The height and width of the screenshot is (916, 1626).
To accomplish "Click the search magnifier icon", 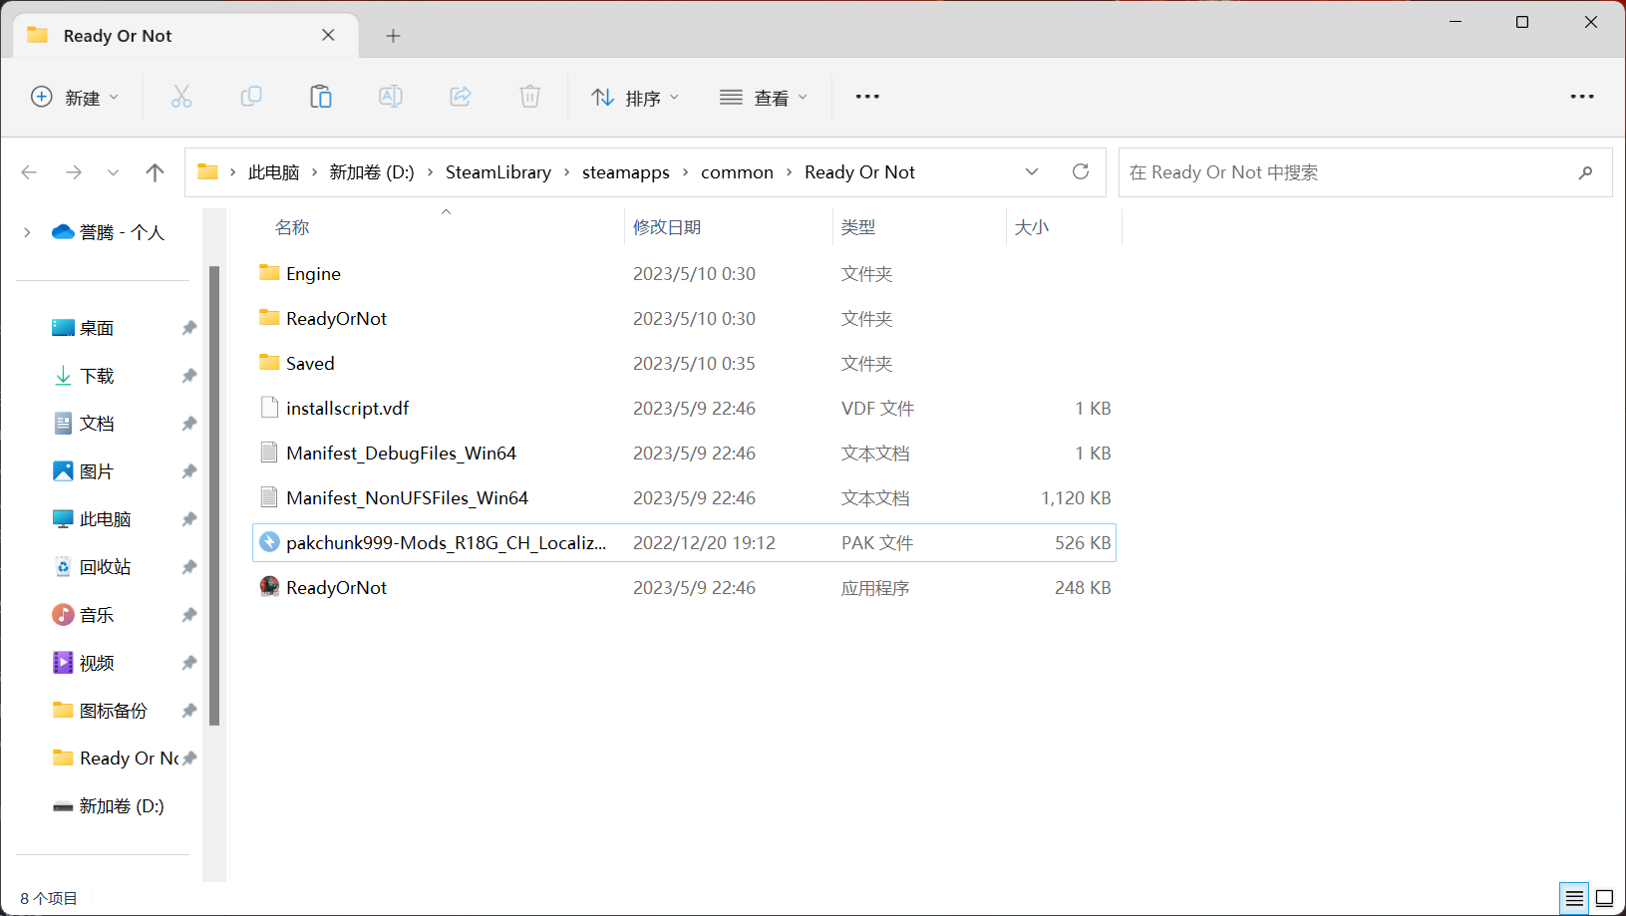I will click(1585, 172).
